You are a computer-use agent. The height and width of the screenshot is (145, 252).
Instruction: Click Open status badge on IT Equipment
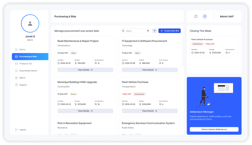pyautogui.click(x=137, y=53)
